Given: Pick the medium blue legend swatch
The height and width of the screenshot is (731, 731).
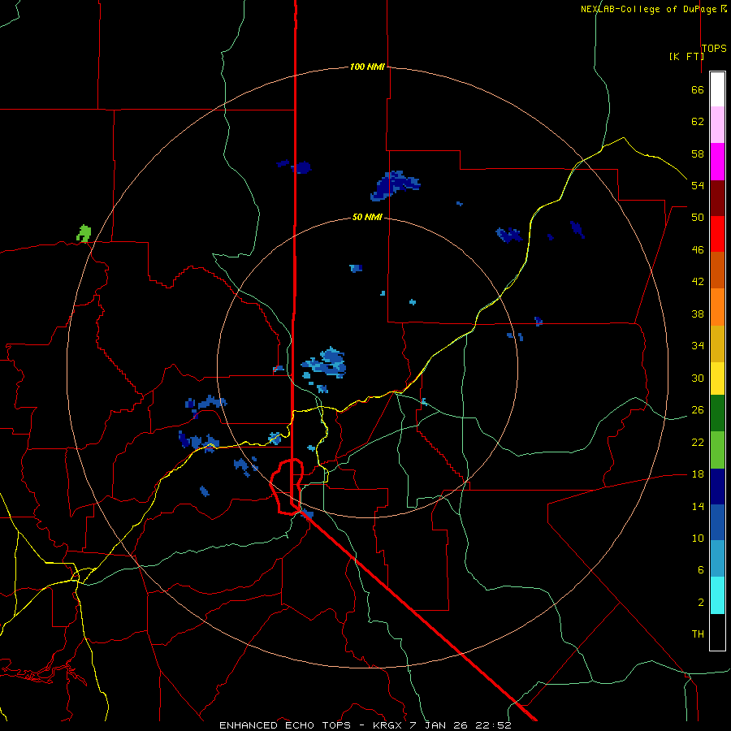Looking at the screenshot, I should [x=717, y=522].
